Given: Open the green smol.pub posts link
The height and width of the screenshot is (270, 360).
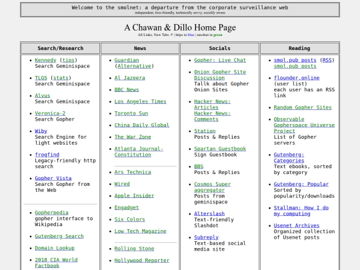Looking at the screenshot, I should coord(295,66).
